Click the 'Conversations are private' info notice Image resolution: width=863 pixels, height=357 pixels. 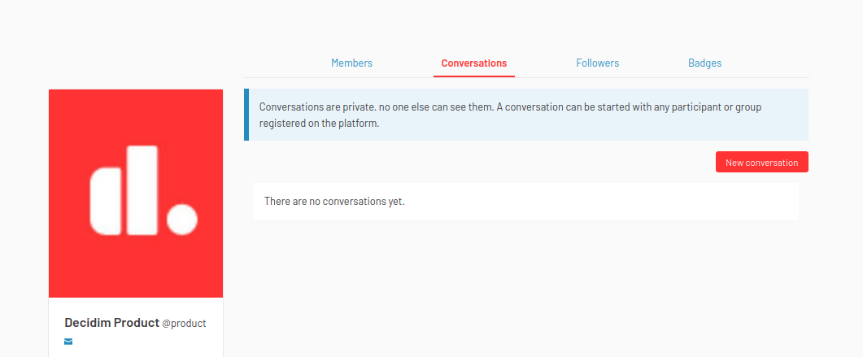tap(526, 115)
